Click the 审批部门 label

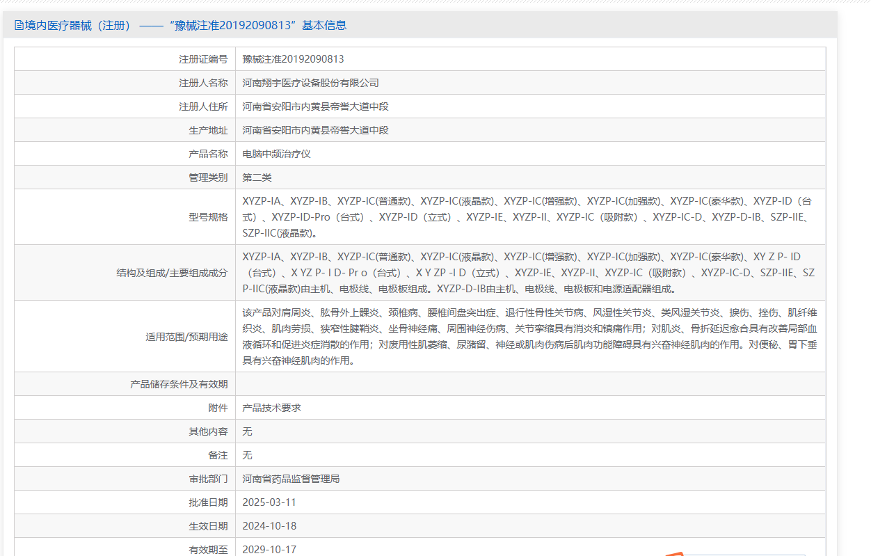208,479
